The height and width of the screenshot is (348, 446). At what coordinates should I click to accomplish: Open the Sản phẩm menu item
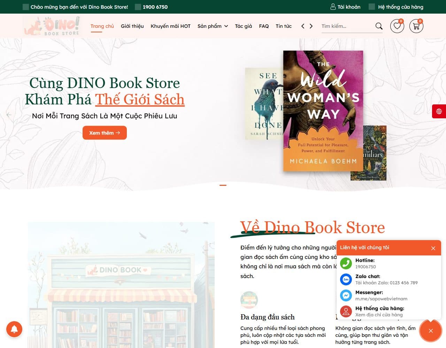tap(209, 26)
